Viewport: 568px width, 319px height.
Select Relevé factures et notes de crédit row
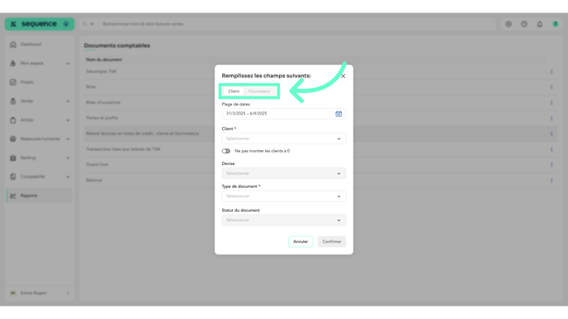[320, 134]
